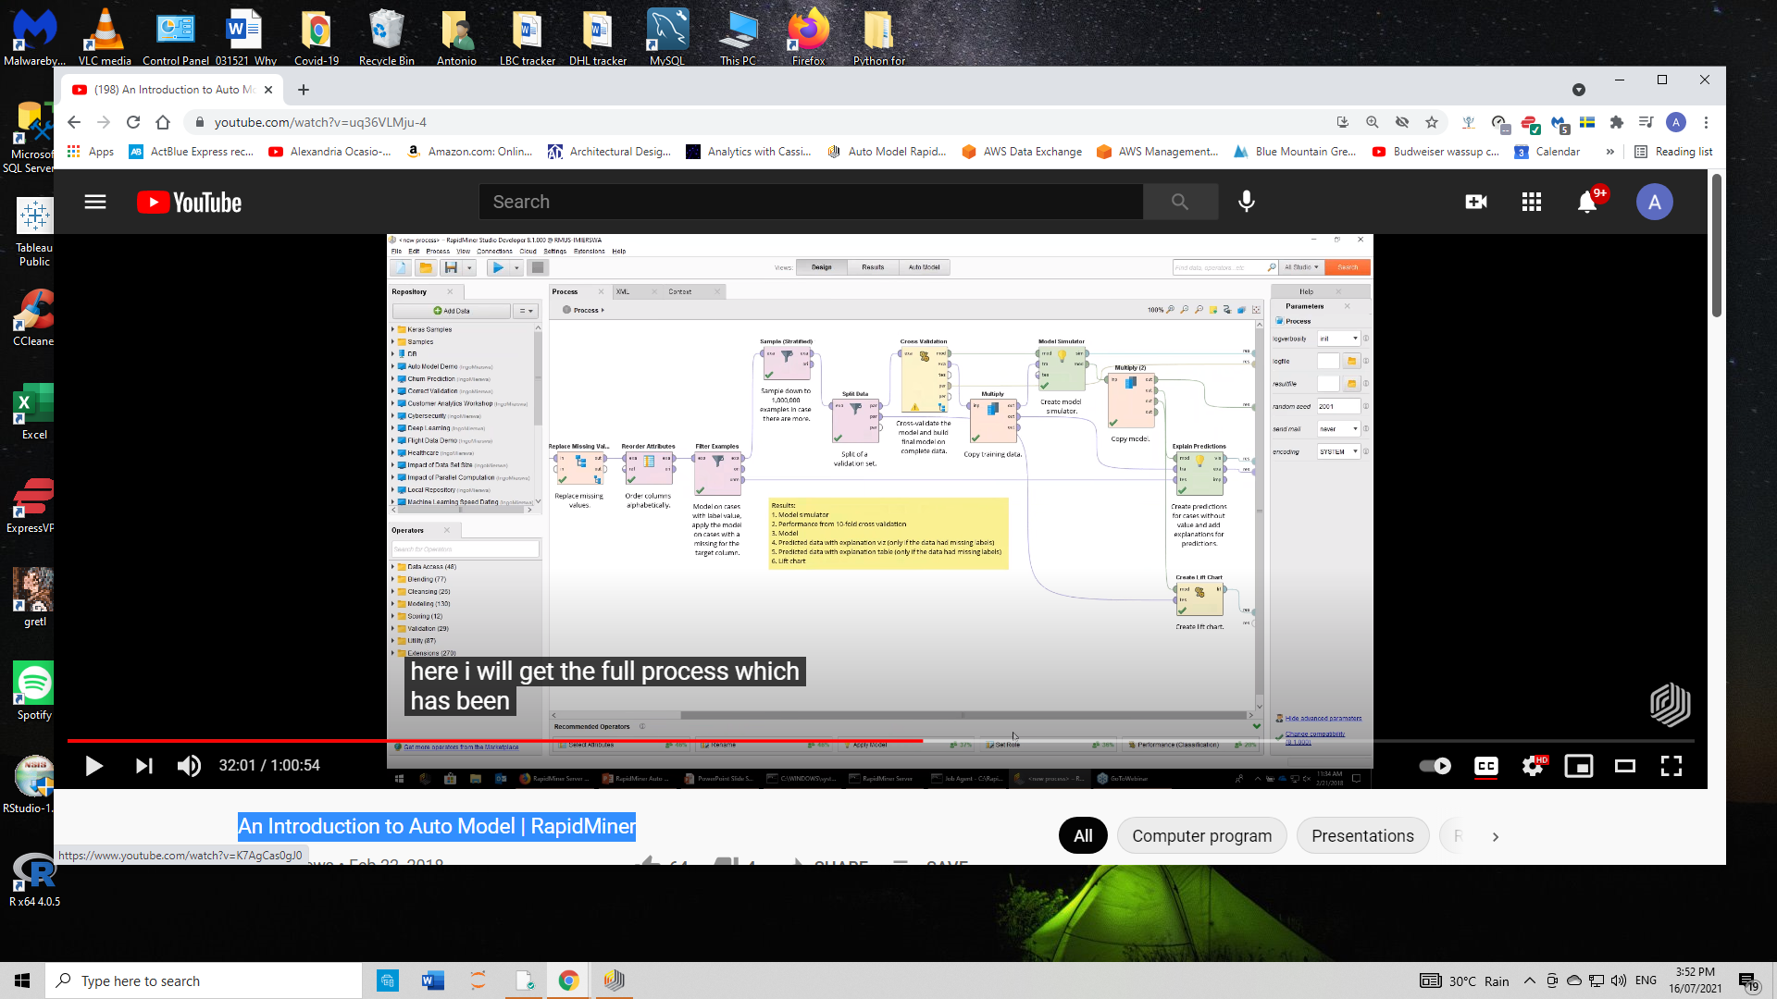
Task: Open the Chrome home page button
Action: [x=163, y=122]
